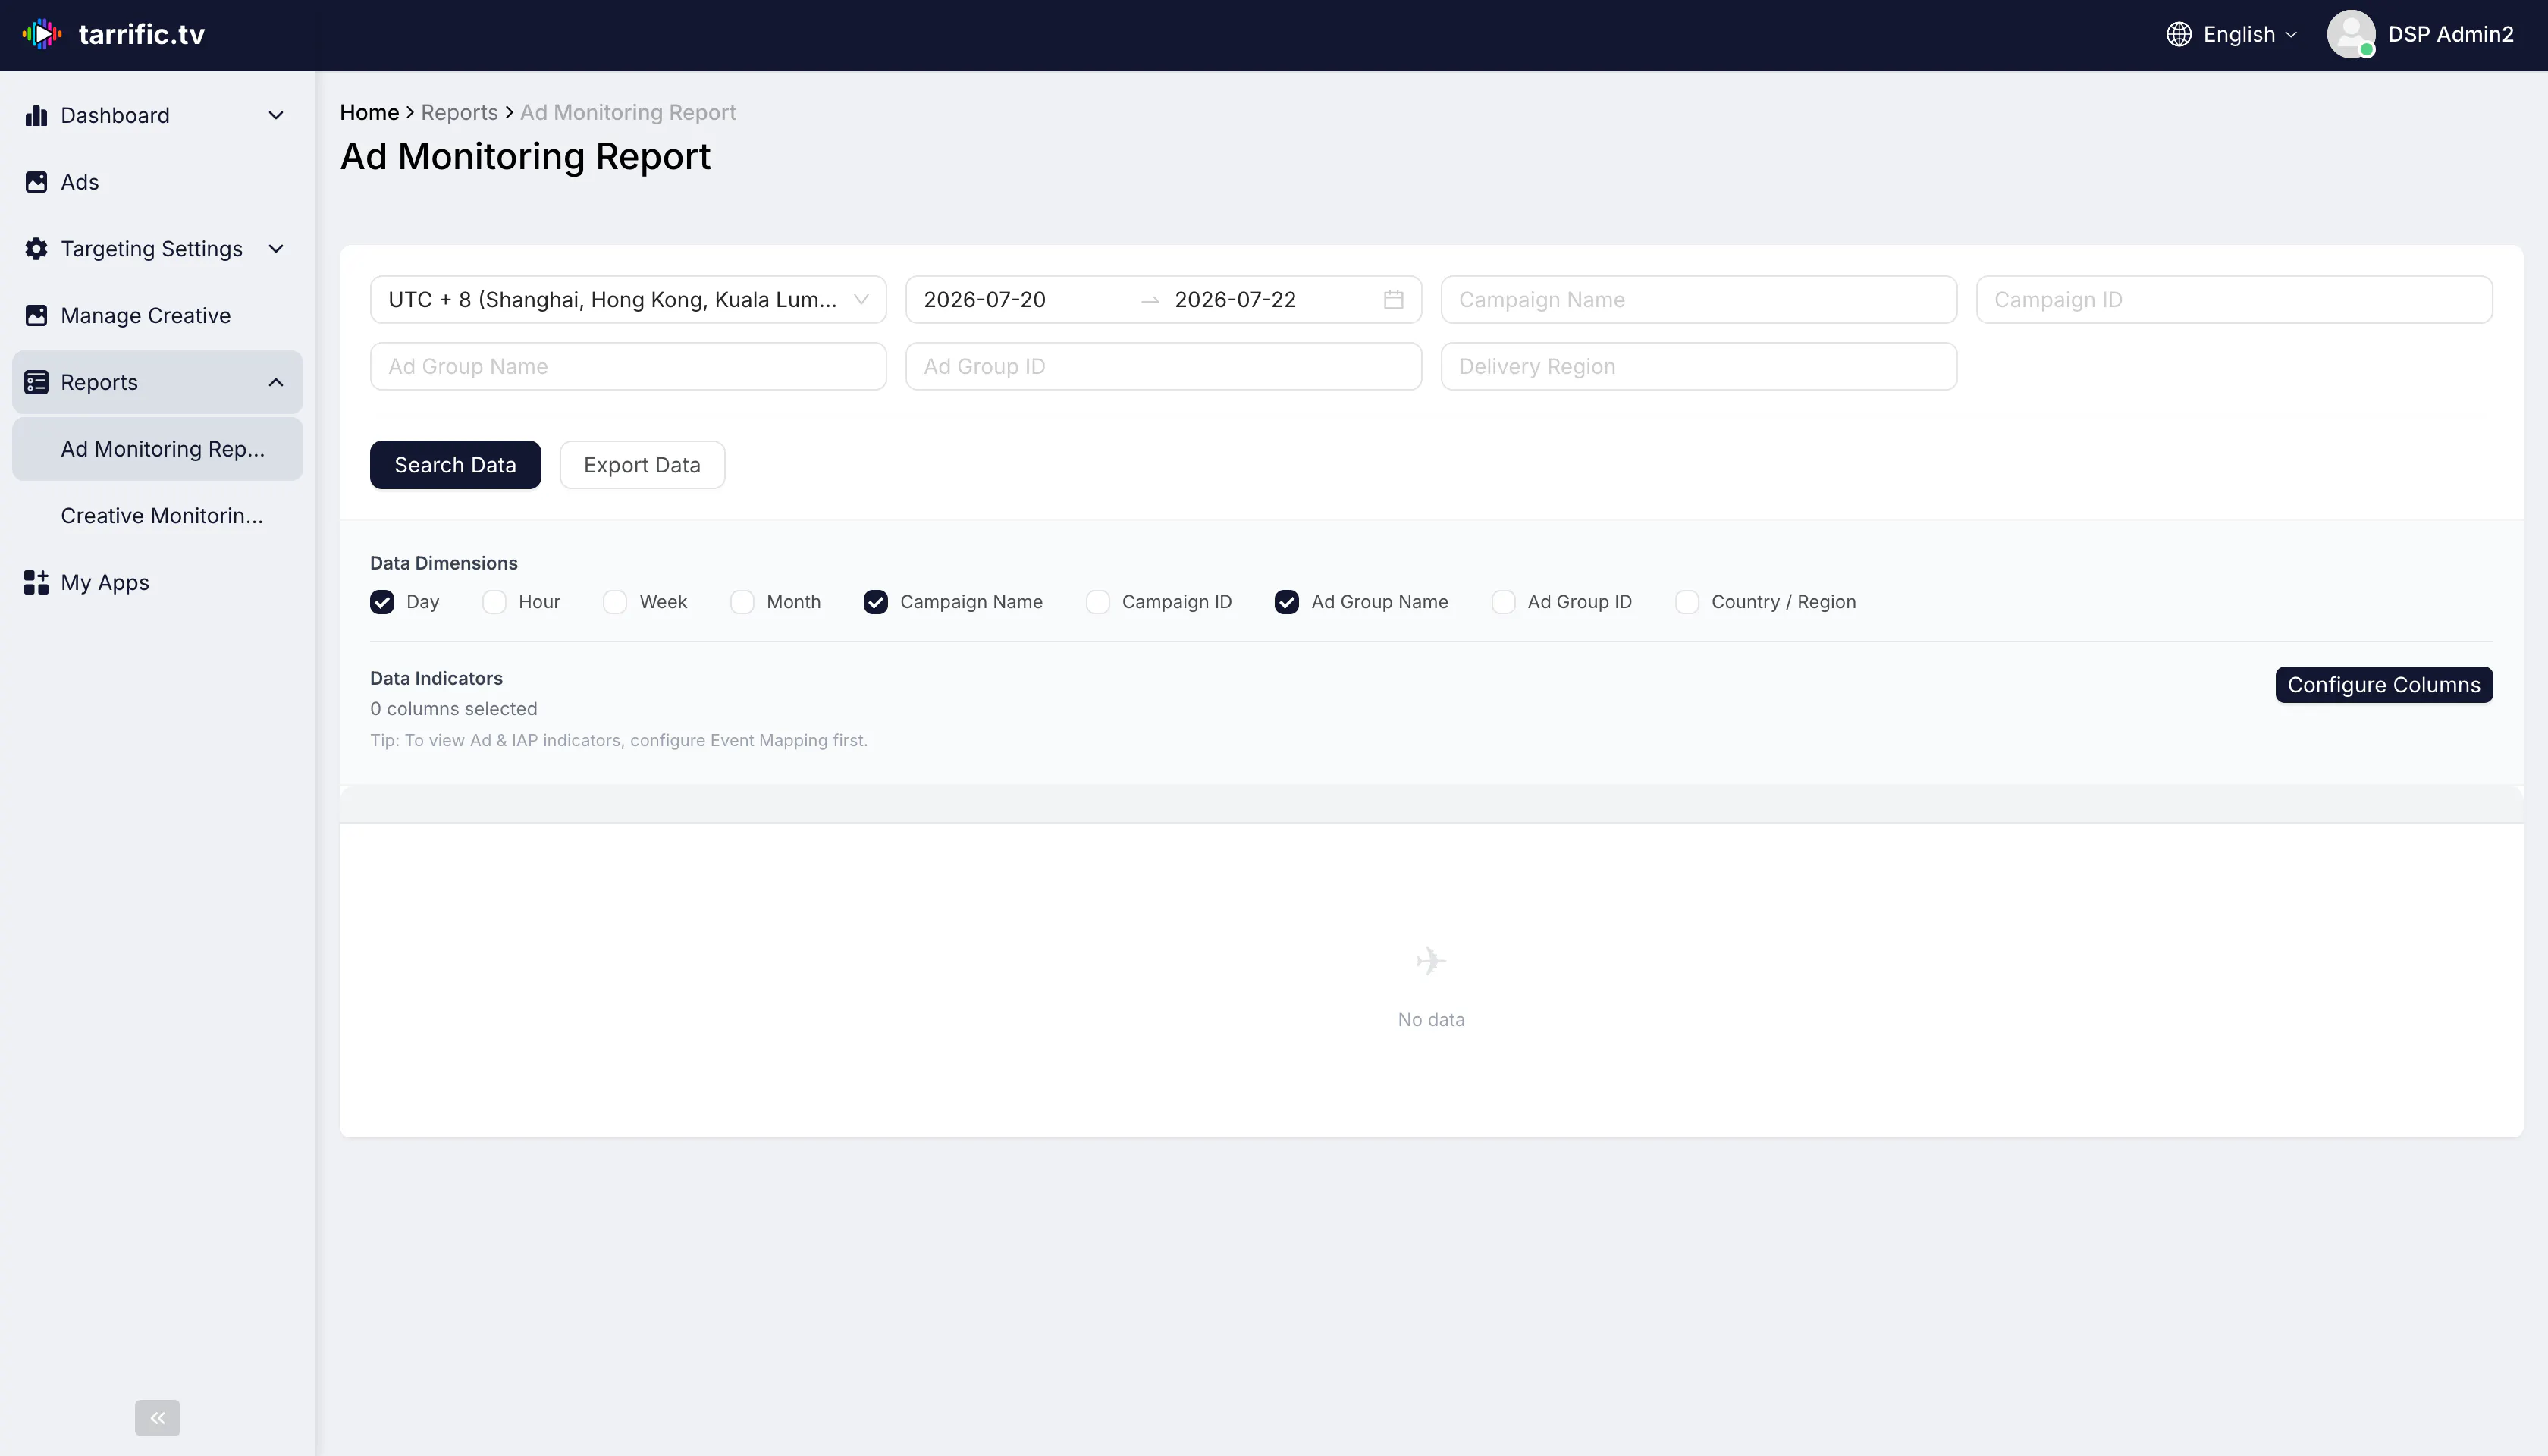The width and height of the screenshot is (2548, 1456).
Task: Focus the Campaign ID input field
Action: pyautogui.click(x=2234, y=300)
